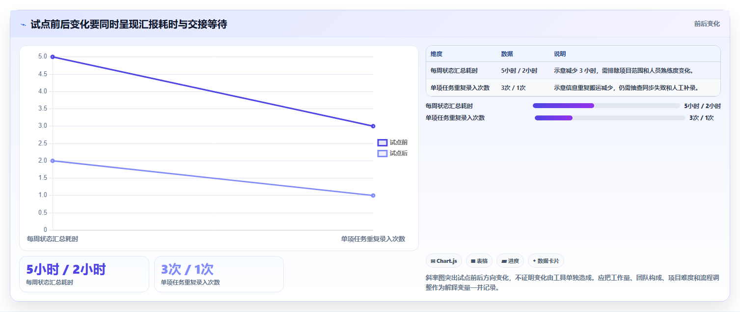
Task: Click the lightning icon beside the title
Action: (23, 25)
